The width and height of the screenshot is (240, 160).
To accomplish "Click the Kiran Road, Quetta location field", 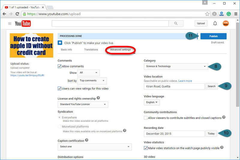I will 174,87.
